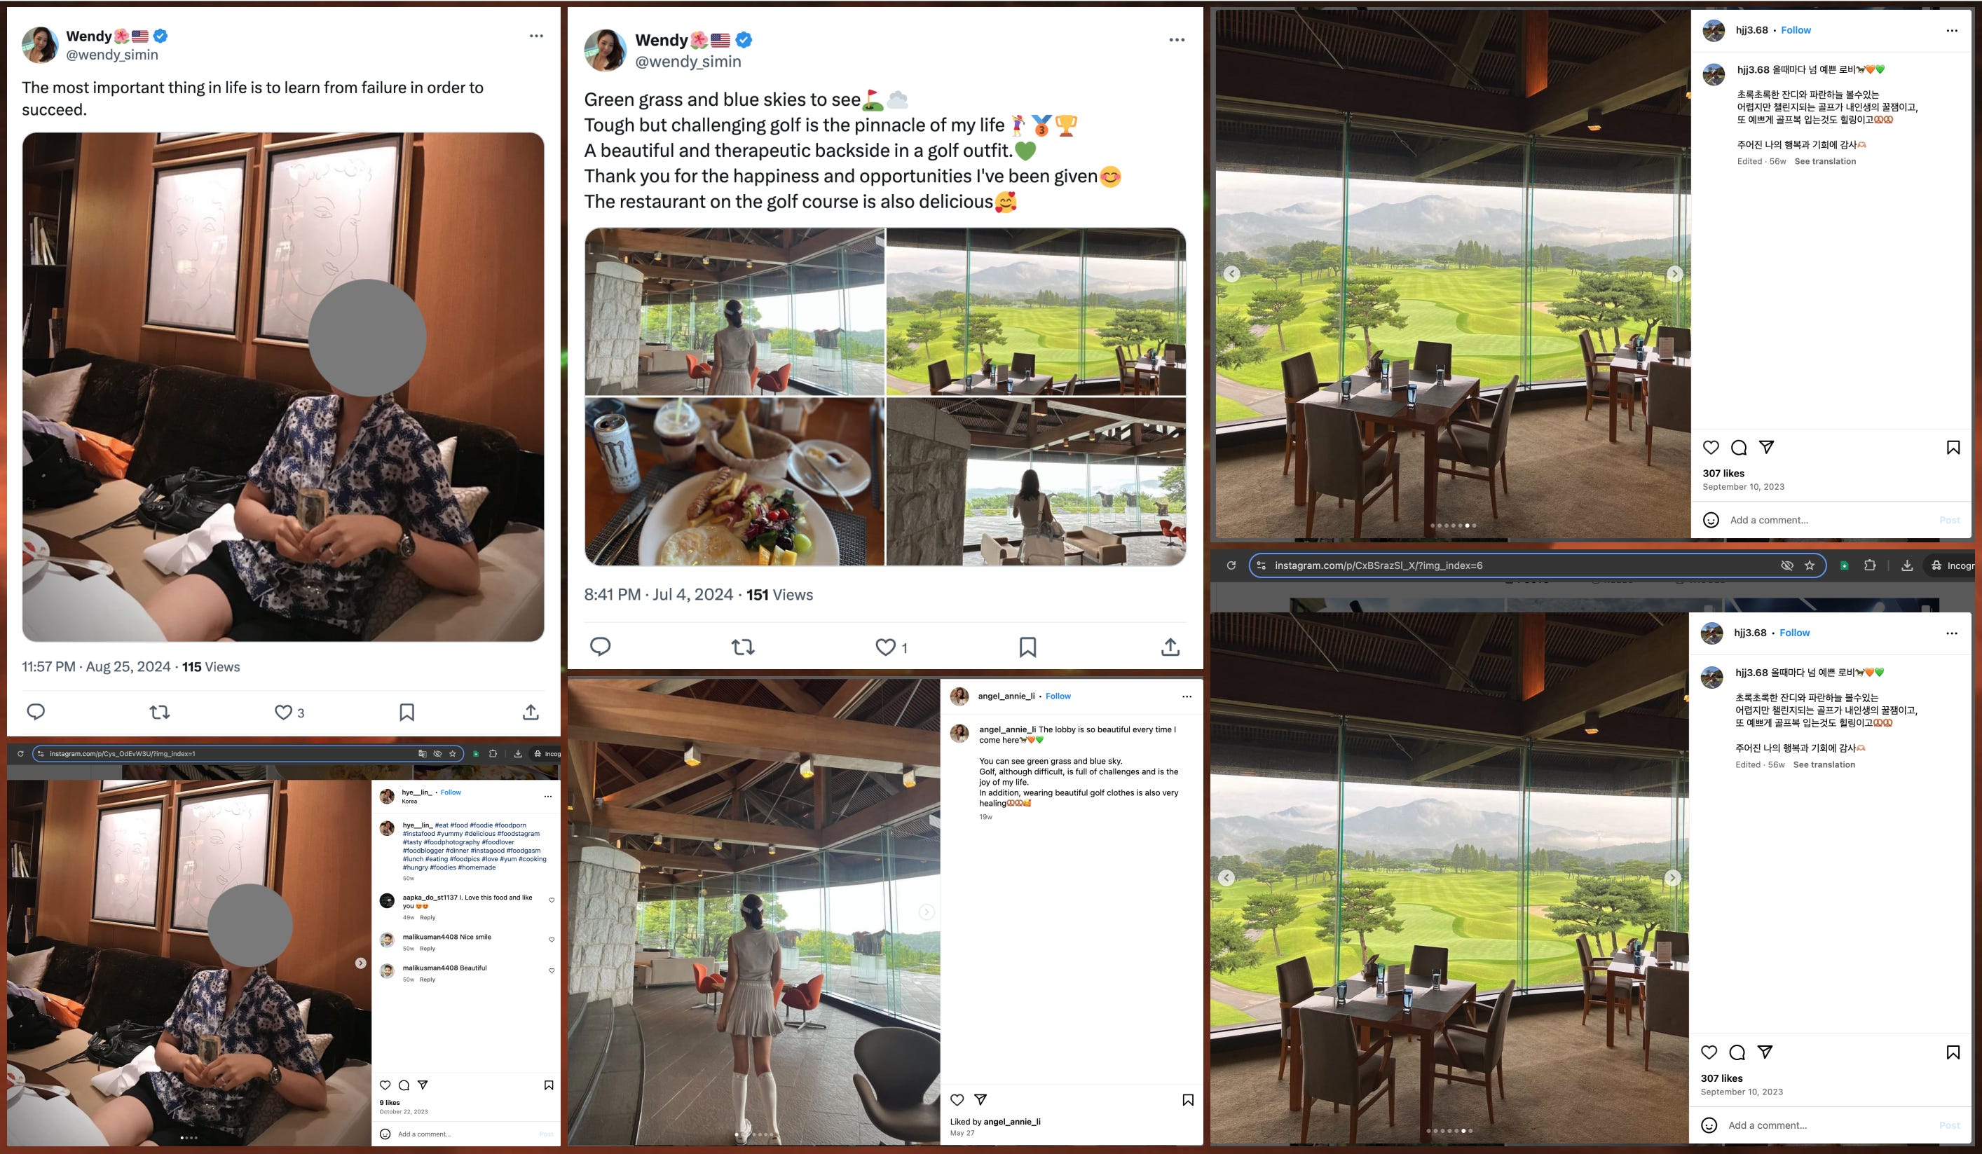The image size is (1982, 1154).
Task: Follow the angel_annie_li account
Action: [1058, 696]
